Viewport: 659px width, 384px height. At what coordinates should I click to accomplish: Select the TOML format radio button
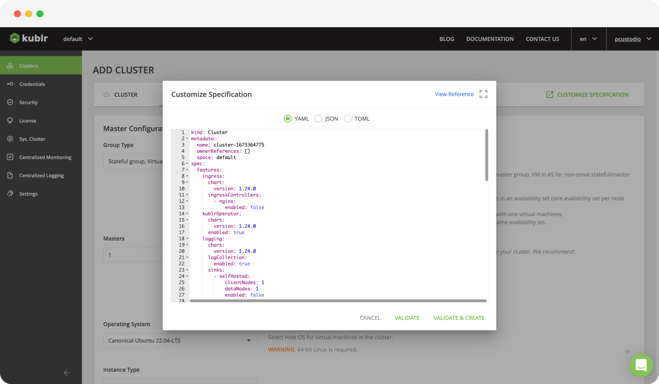(x=348, y=119)
